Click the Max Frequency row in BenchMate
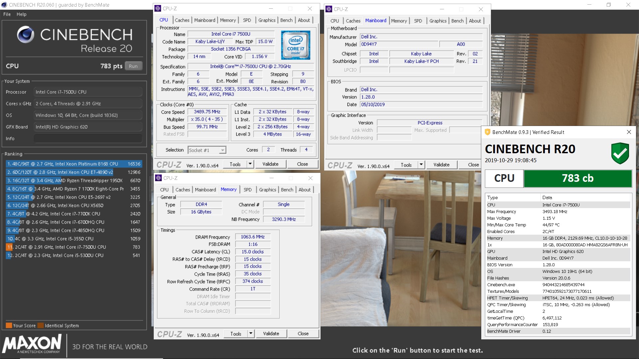The image size is (639, 359). click(x=558, y=212)
